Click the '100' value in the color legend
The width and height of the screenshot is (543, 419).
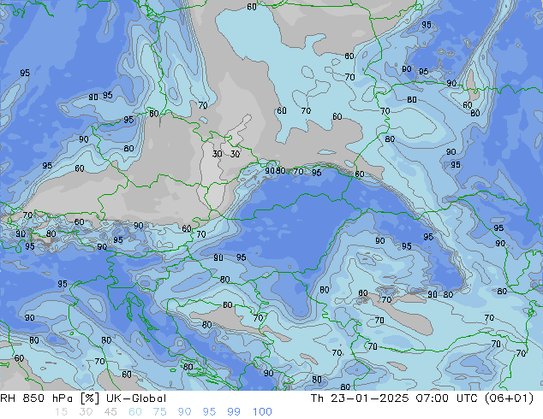(x=262, y=412)
